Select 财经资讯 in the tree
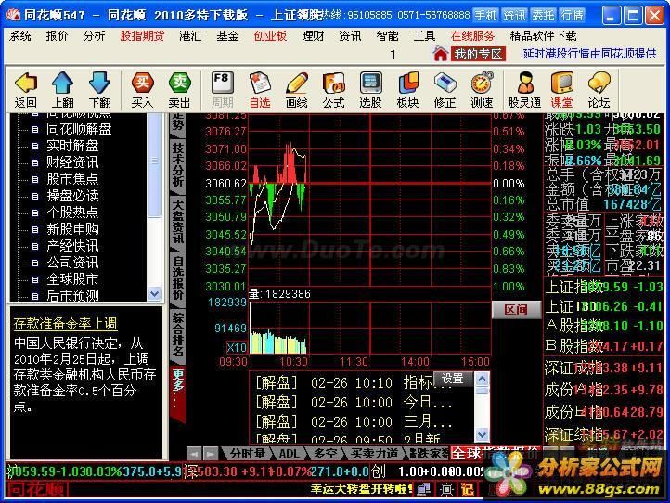The width and height of the screenshot is (670, 503). coord(72,162)
